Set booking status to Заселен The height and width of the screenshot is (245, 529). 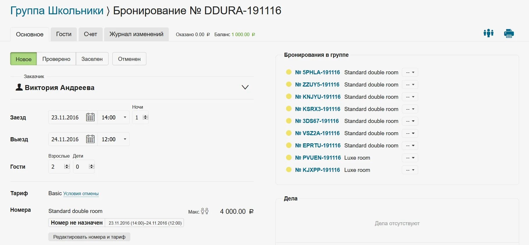coord(92,59)
